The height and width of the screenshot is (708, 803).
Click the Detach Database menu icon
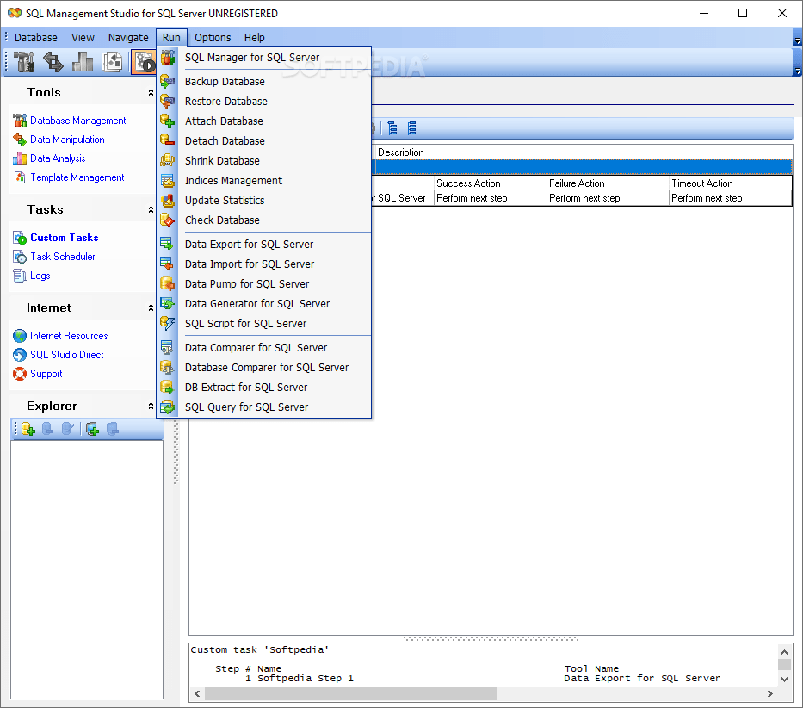[168, 141]
